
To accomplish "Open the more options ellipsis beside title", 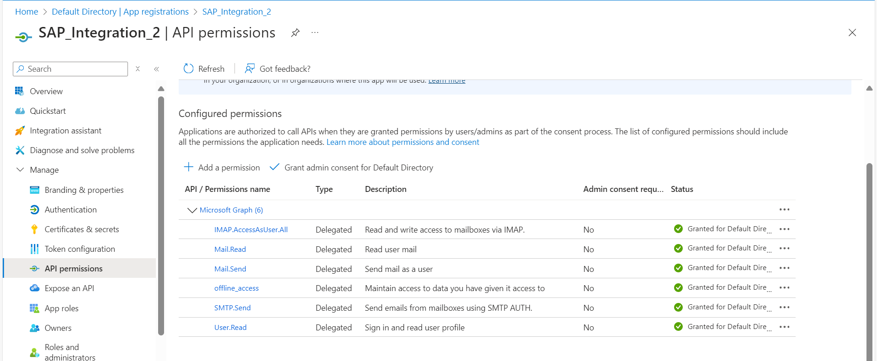I will click(x=315, y=32).
